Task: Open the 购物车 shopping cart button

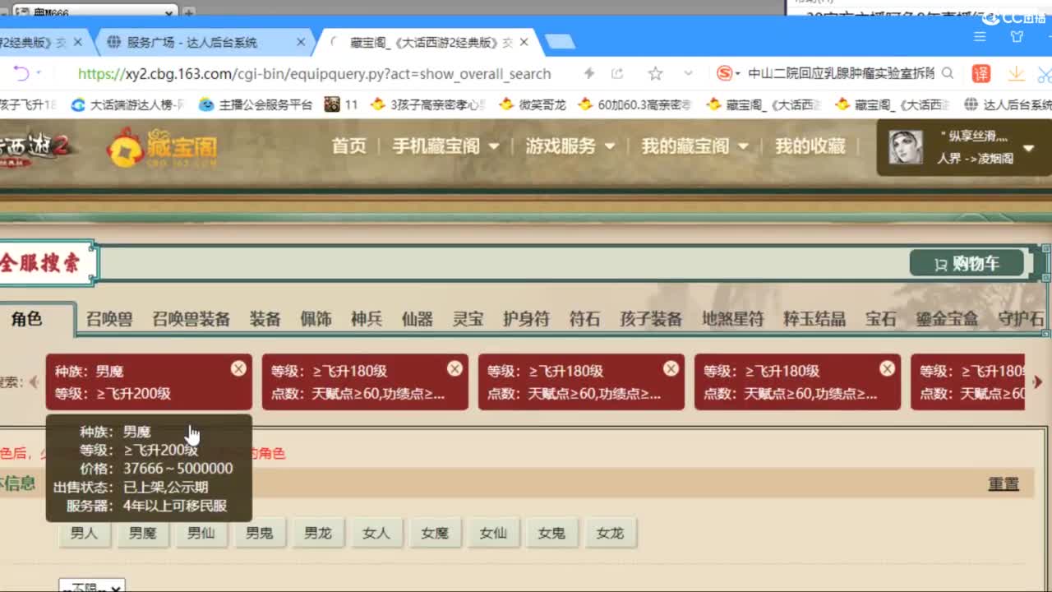Action: pos(967,263)
